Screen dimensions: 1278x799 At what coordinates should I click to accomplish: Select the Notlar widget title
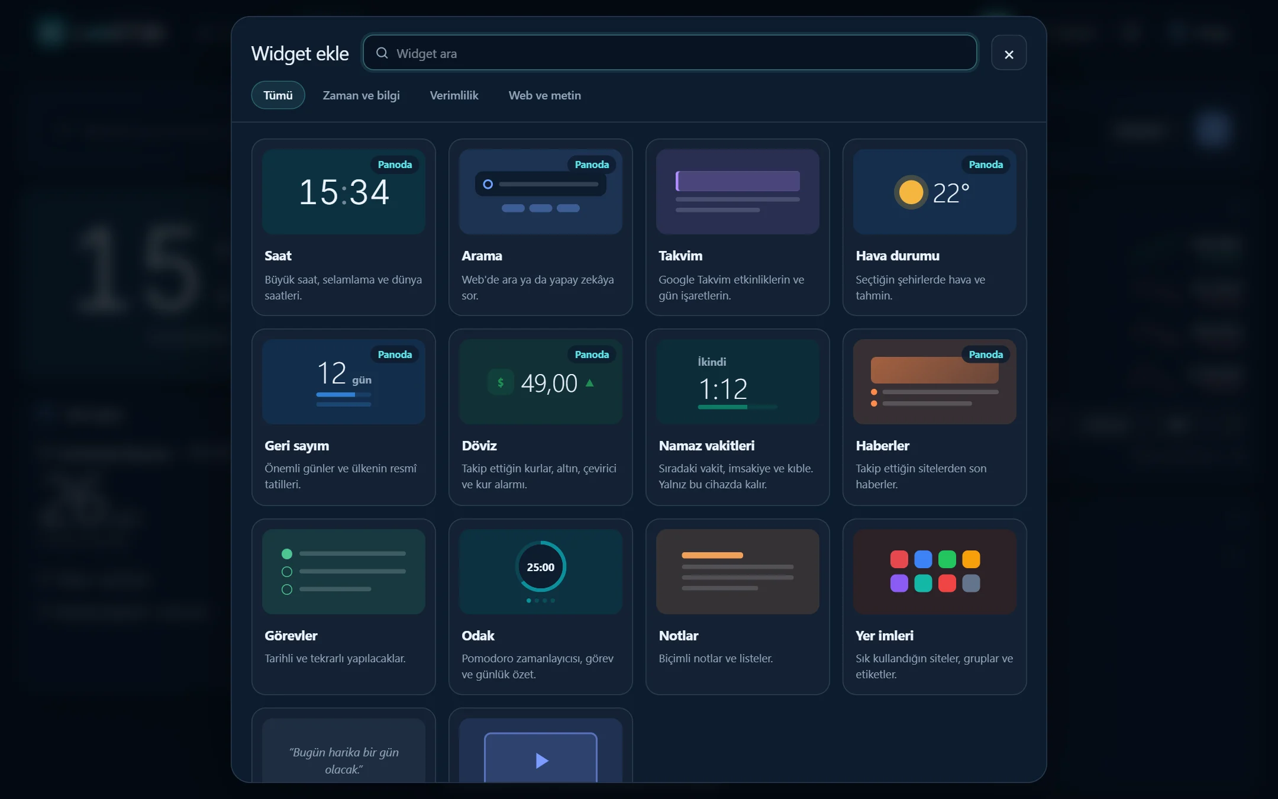pos(678,636)
